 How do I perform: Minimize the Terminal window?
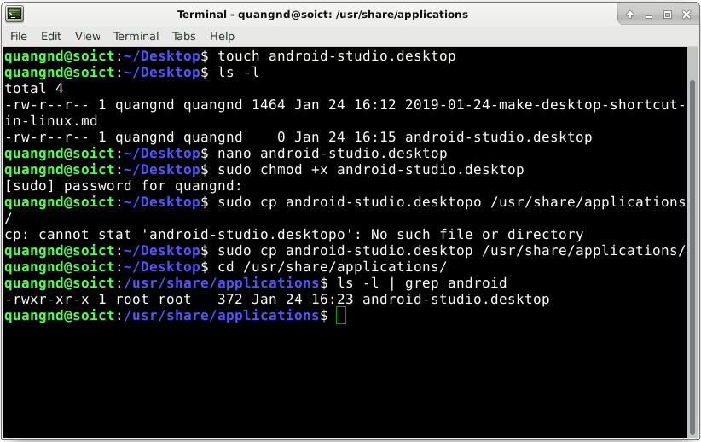[x=649, y=15]
